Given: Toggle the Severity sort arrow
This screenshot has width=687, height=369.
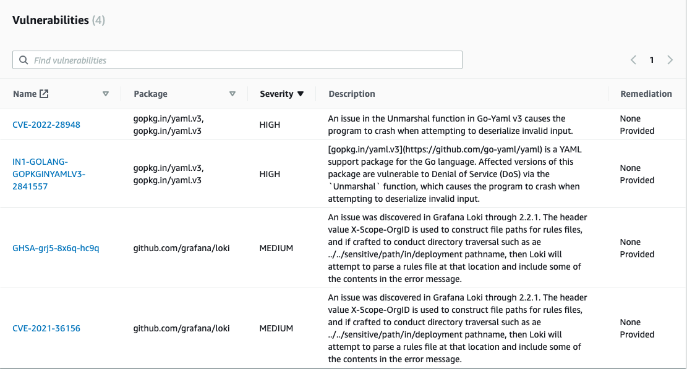Looking at the screenshot, I should pyautogui.click(x=301, y=94).
